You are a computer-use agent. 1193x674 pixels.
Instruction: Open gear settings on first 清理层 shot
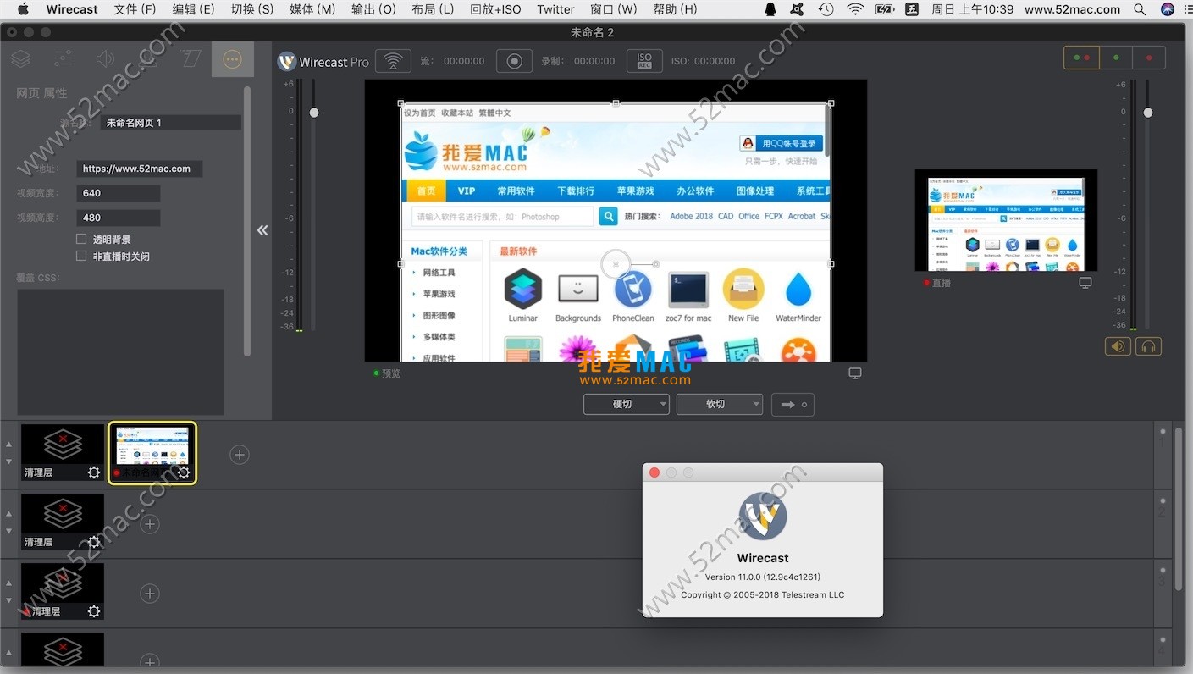[94, 472]
